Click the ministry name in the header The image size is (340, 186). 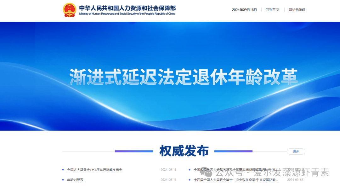(x=127, y=8)
